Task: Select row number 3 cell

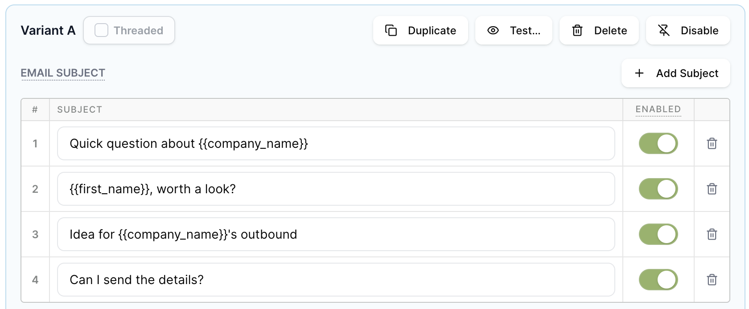Action: pyautogui.click(x=35, y=234)
